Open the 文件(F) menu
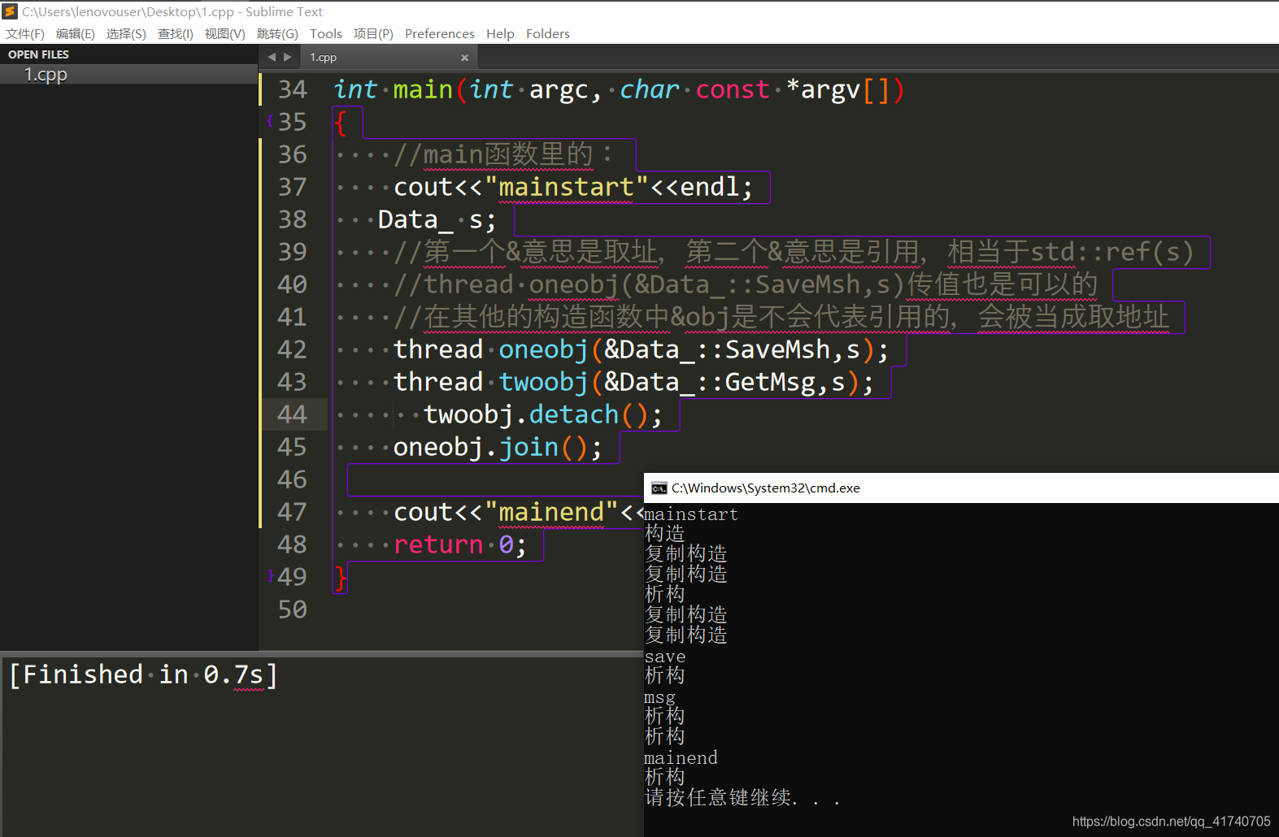1279x837 pixels. tap(25, 33)
